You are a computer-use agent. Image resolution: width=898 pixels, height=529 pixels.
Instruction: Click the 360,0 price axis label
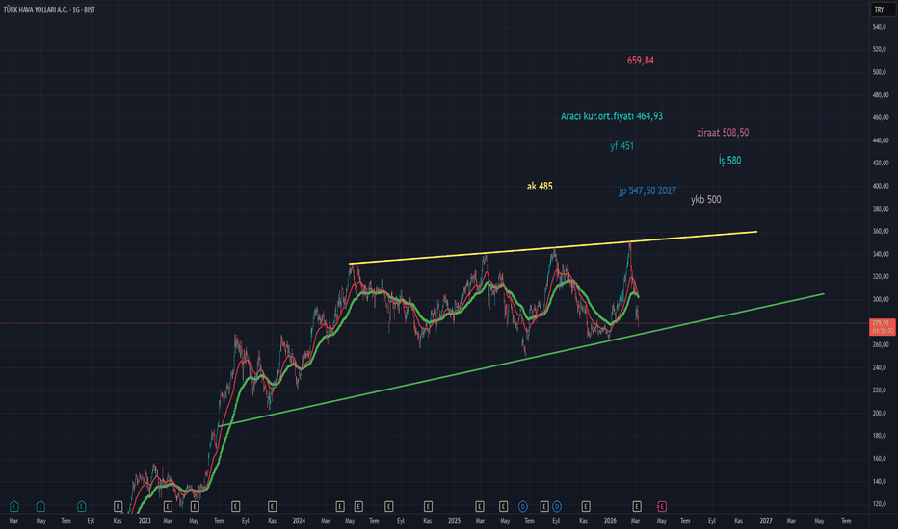[x=881, y=232]
